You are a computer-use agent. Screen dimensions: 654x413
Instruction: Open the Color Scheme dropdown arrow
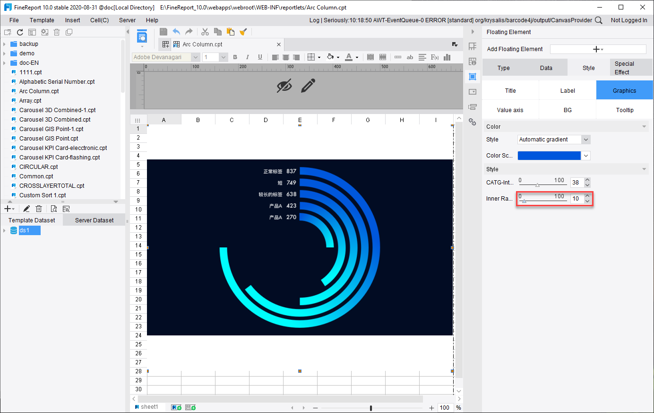(586, 156)
